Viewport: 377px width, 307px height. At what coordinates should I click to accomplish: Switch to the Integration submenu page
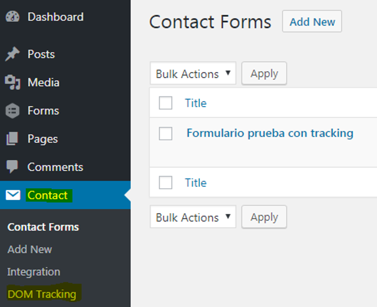point(33,272)
